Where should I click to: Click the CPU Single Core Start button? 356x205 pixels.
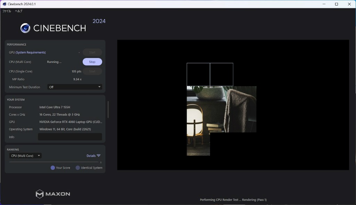pos(92,71)
